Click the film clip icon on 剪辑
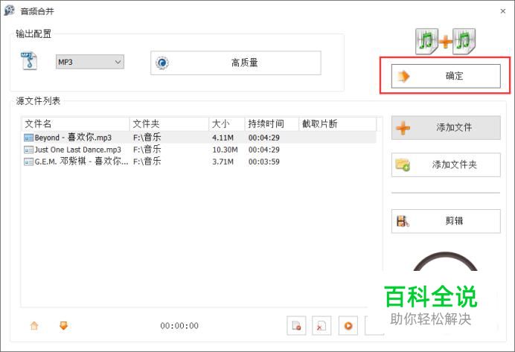 [x=403, y=221]
